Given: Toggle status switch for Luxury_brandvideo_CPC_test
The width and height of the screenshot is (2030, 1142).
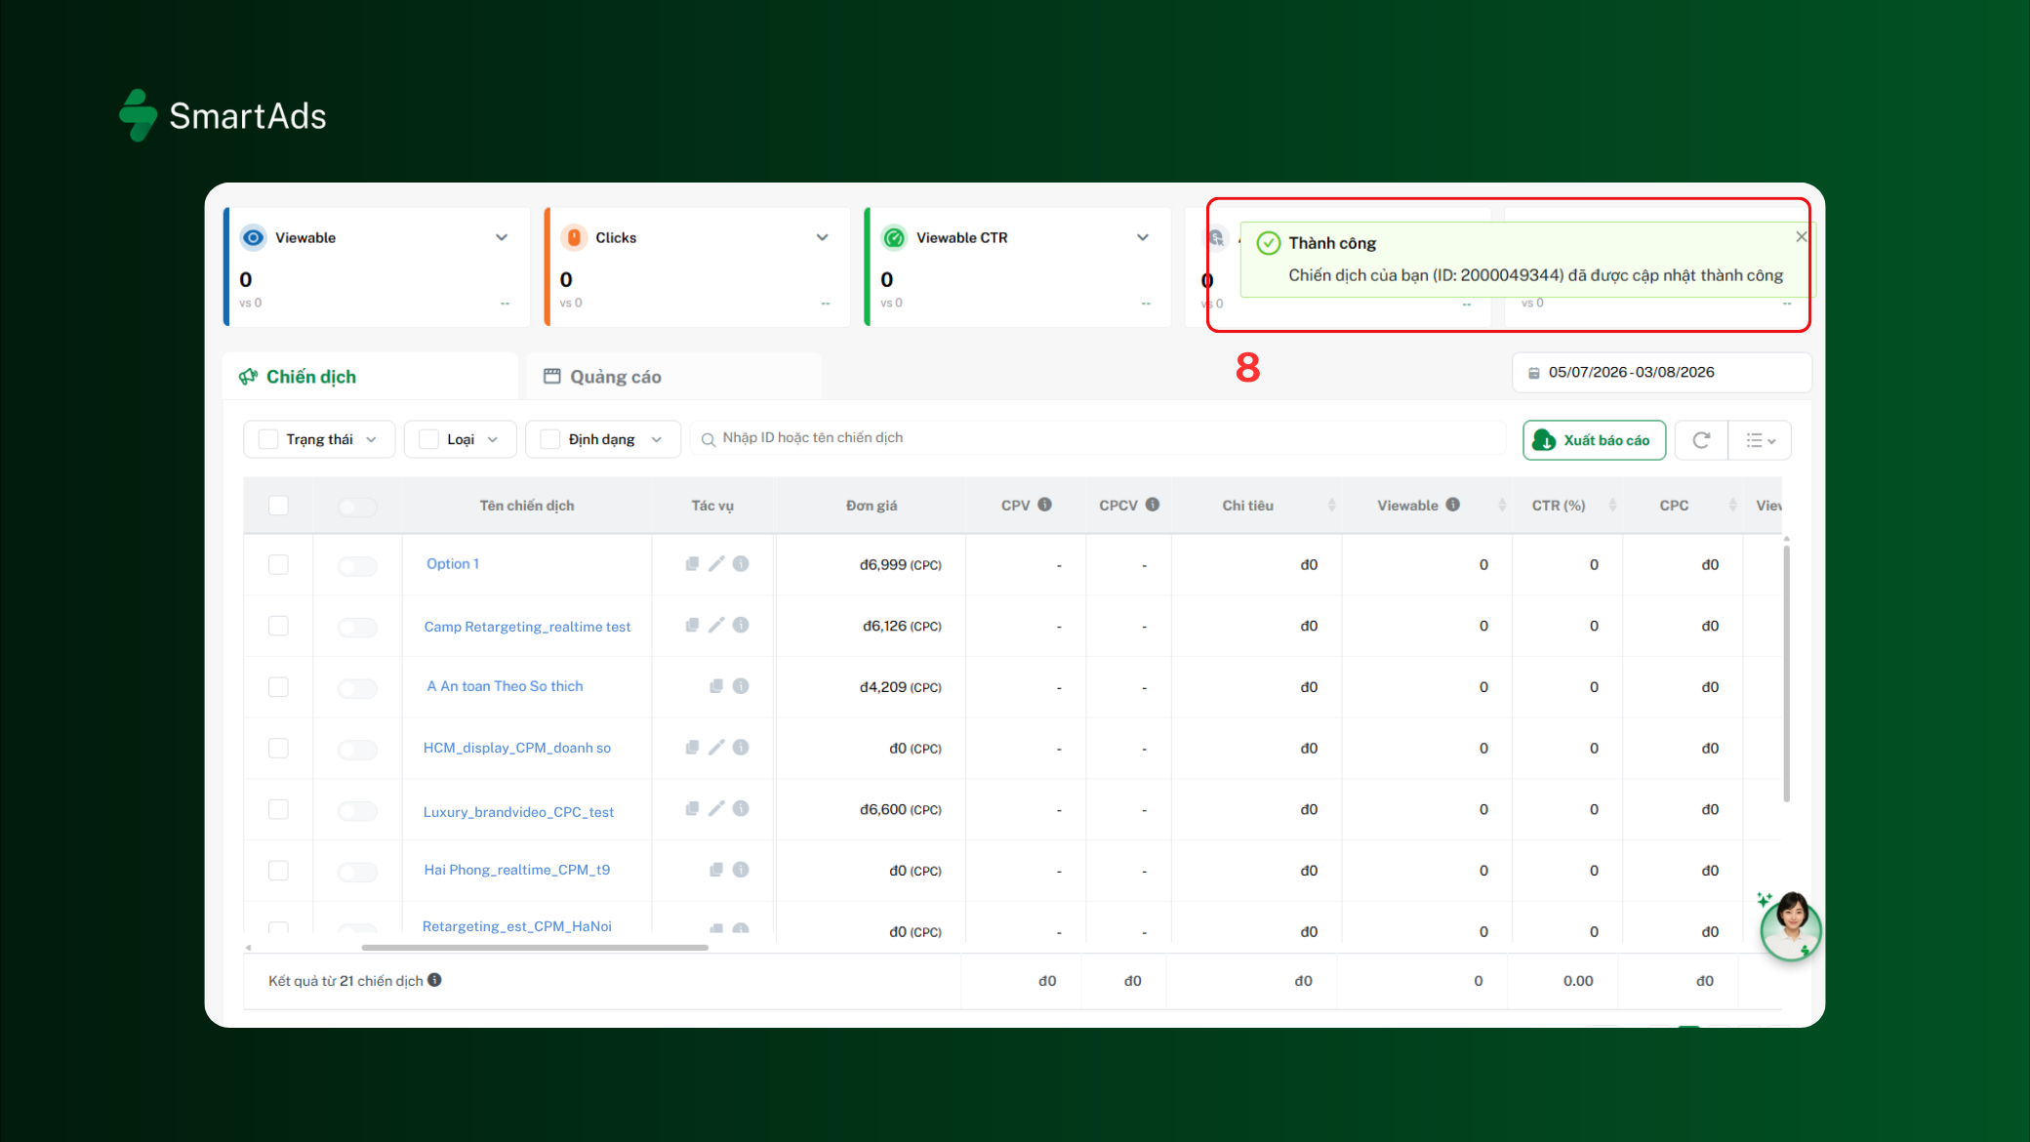Looking at the screenshot, I should point(357,811).
